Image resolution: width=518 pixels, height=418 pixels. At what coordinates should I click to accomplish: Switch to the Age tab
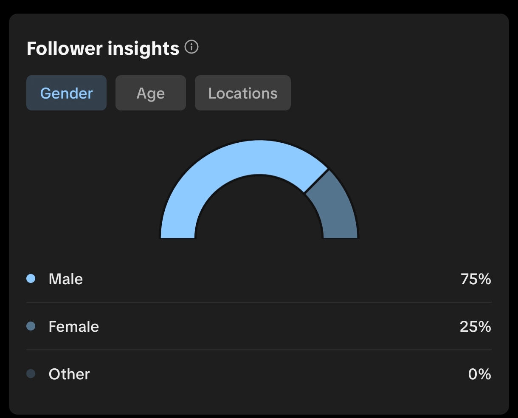tap(151, 93)
